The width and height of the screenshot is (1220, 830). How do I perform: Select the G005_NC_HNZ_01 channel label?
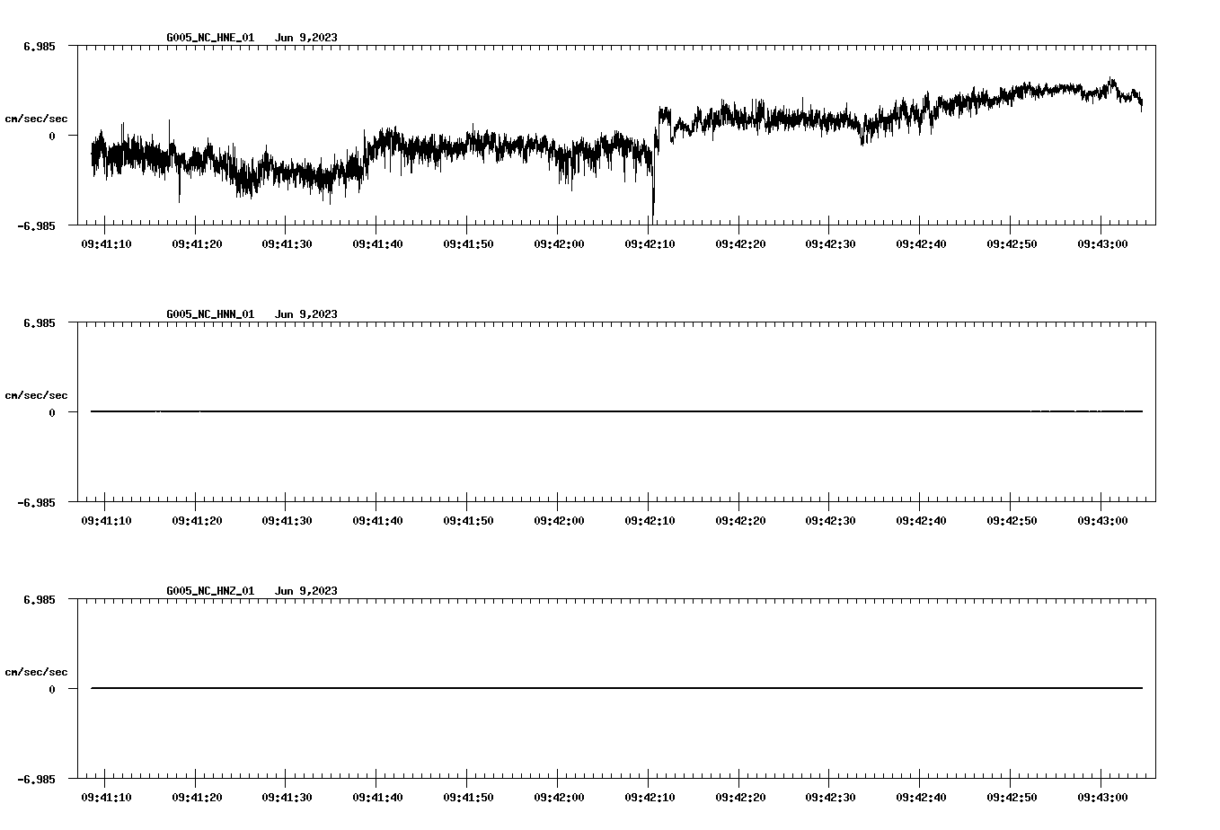208,590
